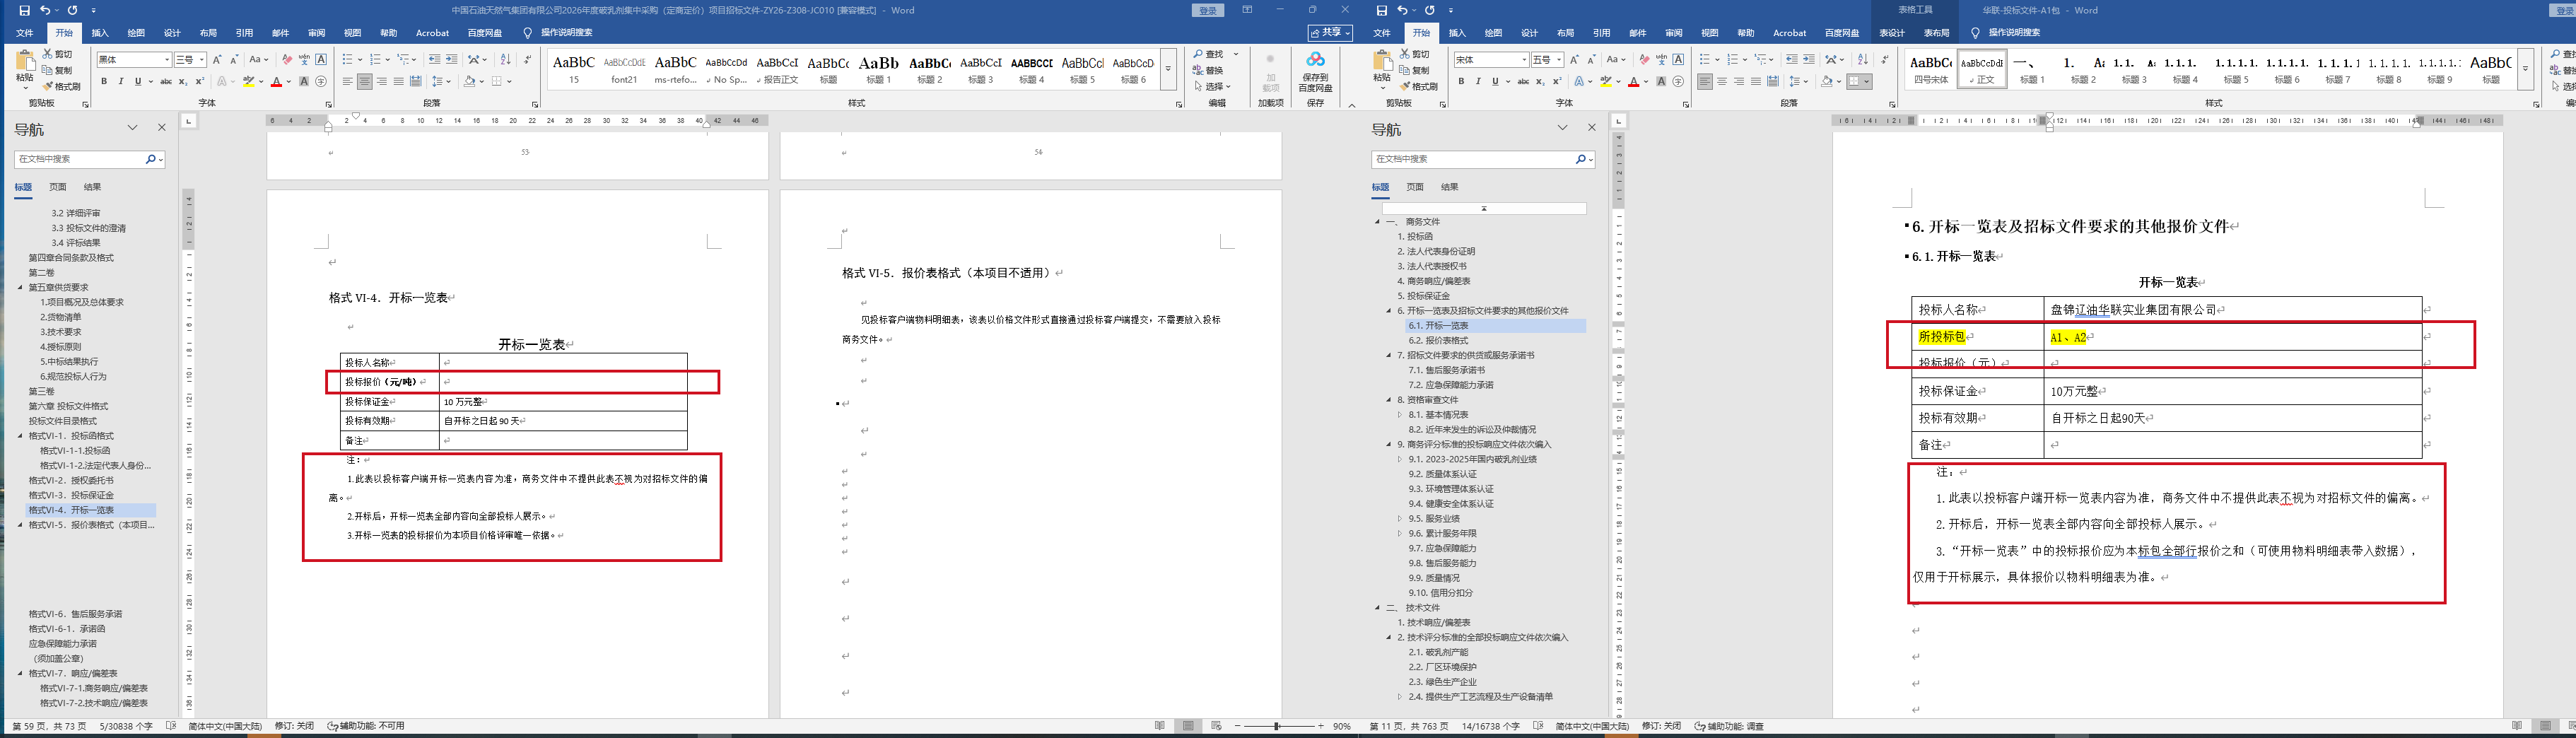The height and width of the screenshot is (738, 2576).
Task: Increase font size in the left Word window
Action: point(217,60)
